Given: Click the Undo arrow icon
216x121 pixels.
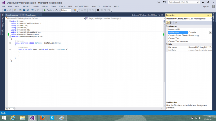Looking at the screenshot, I should click(32, 10).
